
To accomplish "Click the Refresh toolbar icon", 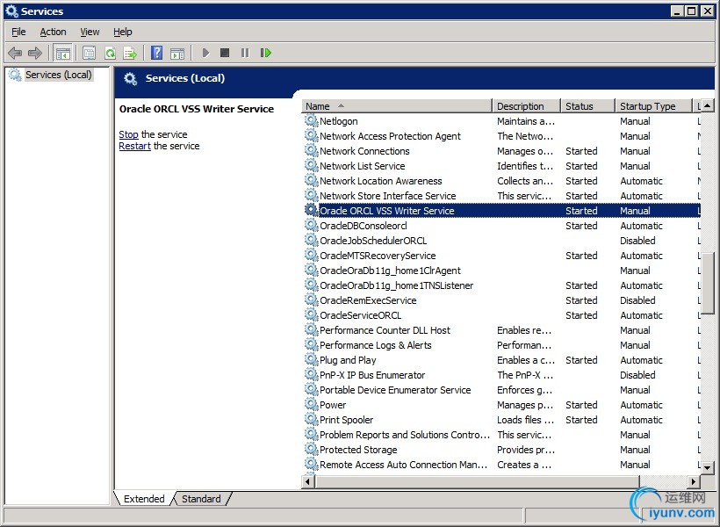I will tap(111, 54).
